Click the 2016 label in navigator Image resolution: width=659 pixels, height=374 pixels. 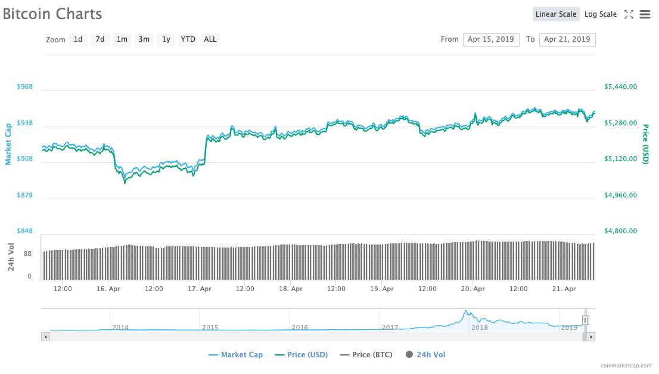(300, 327)
